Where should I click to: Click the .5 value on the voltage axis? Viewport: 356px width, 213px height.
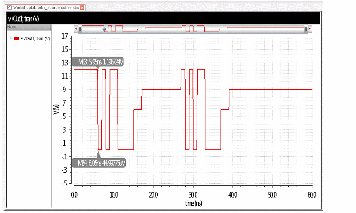[x=63, y=116]
